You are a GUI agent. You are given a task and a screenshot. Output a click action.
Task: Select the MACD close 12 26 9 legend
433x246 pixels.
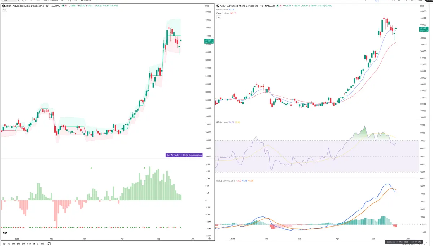click(x=226, y=180)
